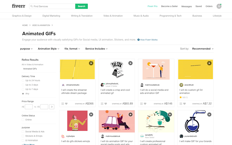232x145 pixels.
Task: Click the Find Services search field
Action: pyautogui.click(x=52, y=6)
